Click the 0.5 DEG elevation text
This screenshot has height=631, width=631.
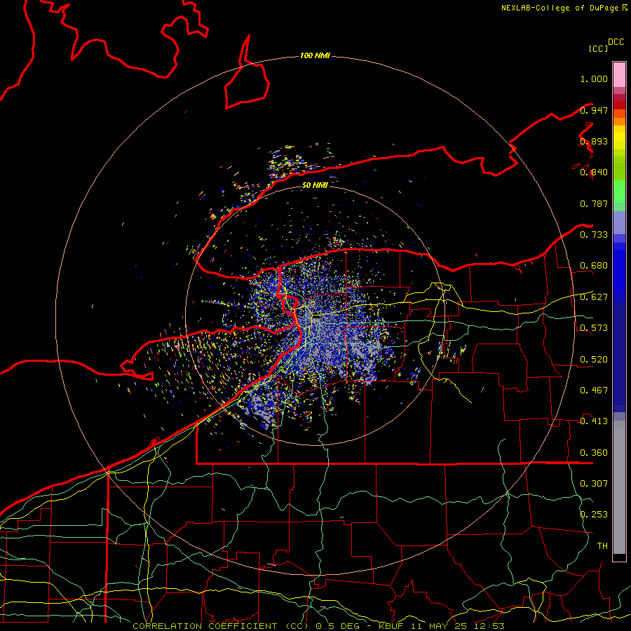point(337,626)
